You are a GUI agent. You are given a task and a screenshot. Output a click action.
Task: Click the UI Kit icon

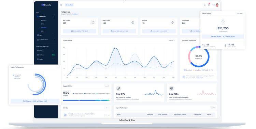tap(38, 51)
